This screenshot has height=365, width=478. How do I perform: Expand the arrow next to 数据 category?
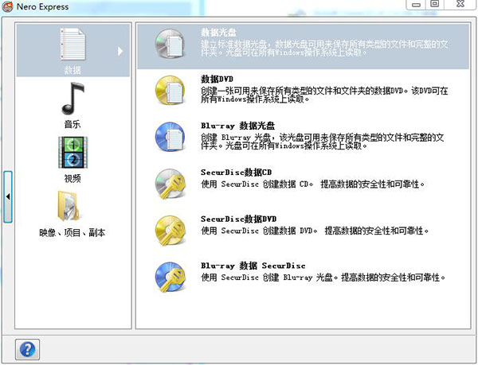(120, 51)
